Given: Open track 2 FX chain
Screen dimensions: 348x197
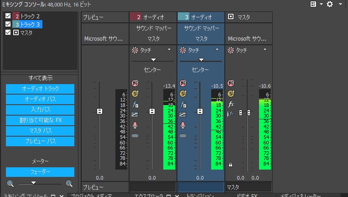Looking at the screenshot, I should tap(135, 104).
